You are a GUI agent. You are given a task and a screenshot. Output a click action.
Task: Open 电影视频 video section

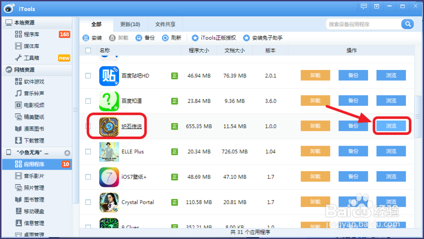pos(37,105)
